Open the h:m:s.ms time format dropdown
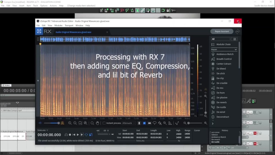 tap(43, 130)
